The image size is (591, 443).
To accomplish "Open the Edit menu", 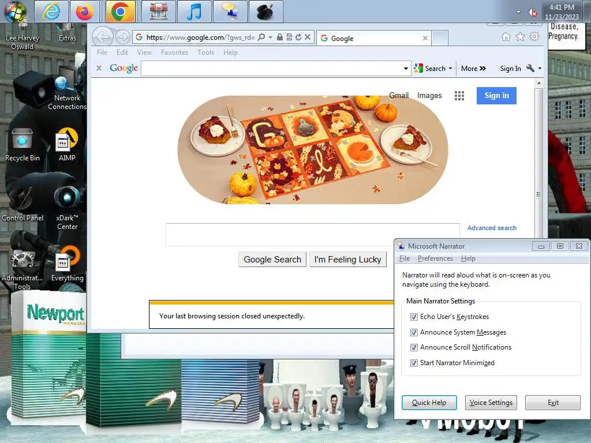I will (x=122, y=52).
